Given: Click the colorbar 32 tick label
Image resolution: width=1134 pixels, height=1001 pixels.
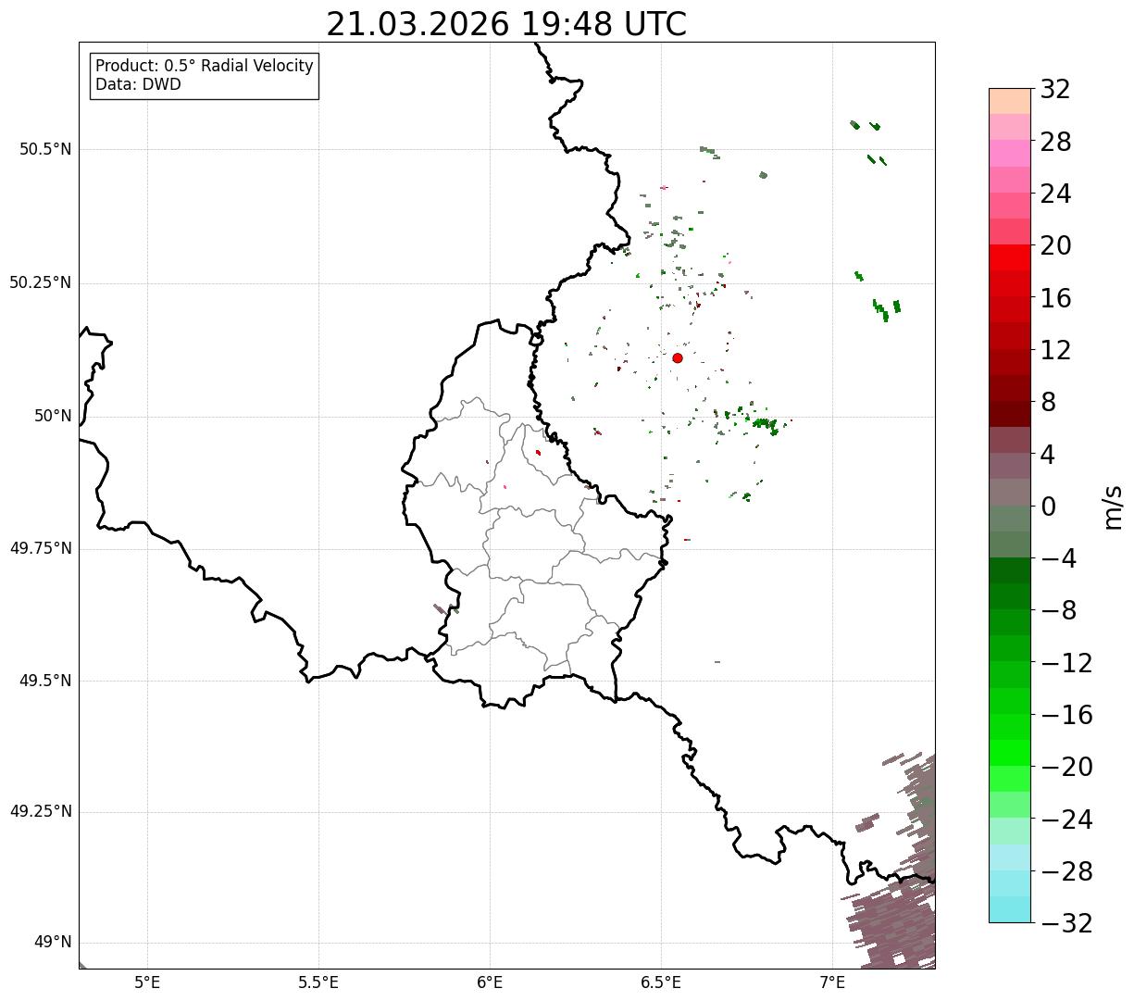Looking at the screenshot, I should click(1055, 89).
